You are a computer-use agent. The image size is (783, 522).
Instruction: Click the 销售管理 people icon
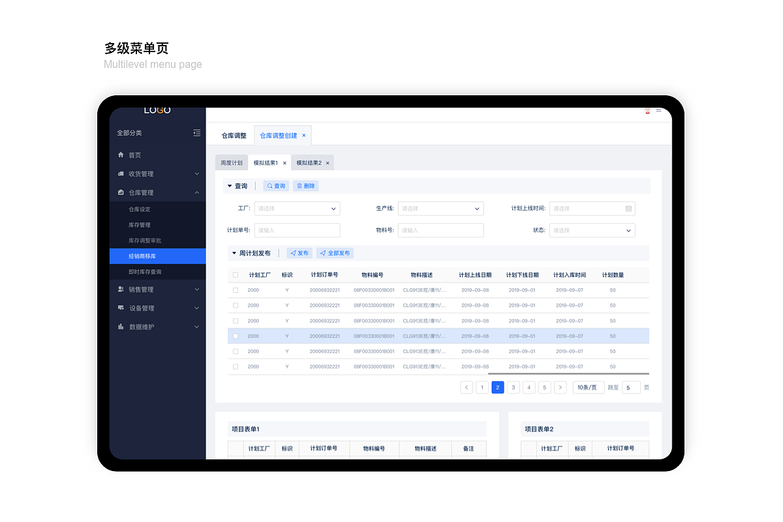(121, 289)
